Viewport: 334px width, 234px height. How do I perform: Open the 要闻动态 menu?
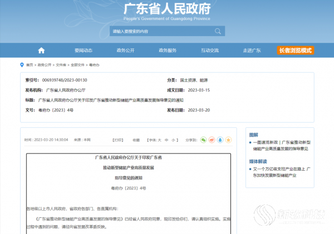83,51
